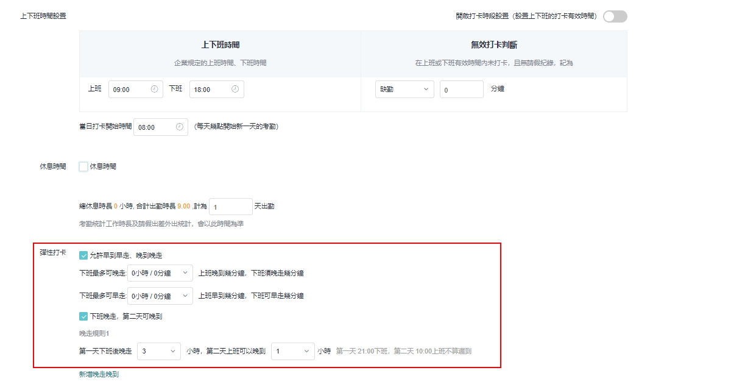Expand 下班最多可晚走 duration dropdown
734x387 pixels.
pyautogui.click(x=160, y=273)
